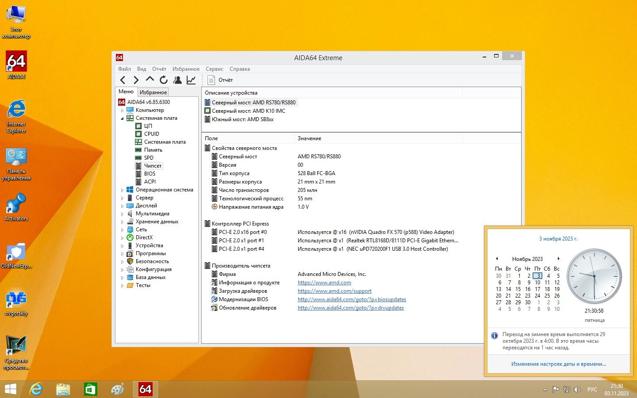Switch to the Избранное tab

coord(153,92)
